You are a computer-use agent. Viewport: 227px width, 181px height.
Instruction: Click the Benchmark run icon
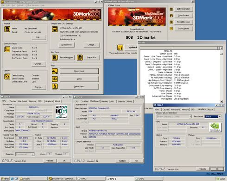coord(55,71)
